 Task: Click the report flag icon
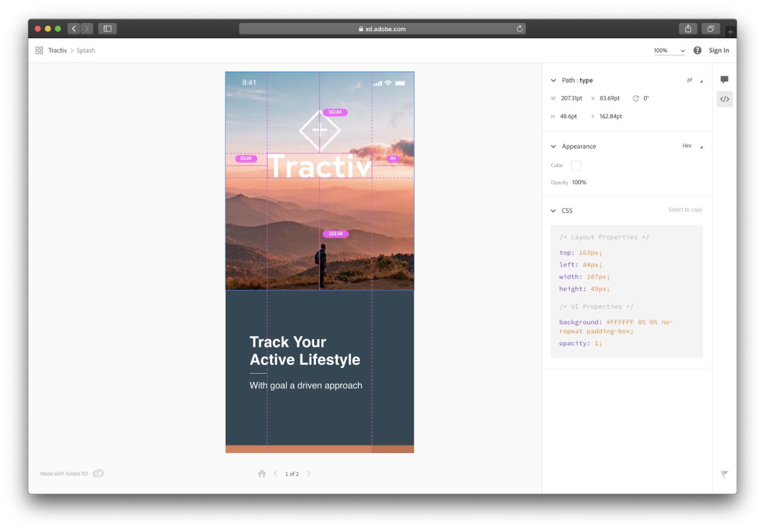pyautogui.click(x=724, y=474)
